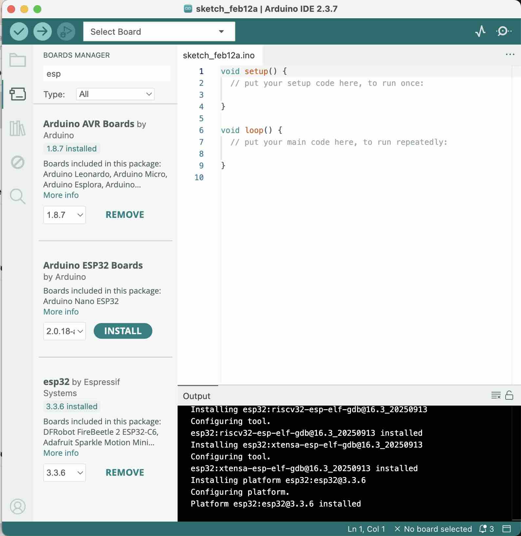Click the account profile icon
Image resolution: width=521 pixels, height=536 pixels.
(x=18, y=507)
